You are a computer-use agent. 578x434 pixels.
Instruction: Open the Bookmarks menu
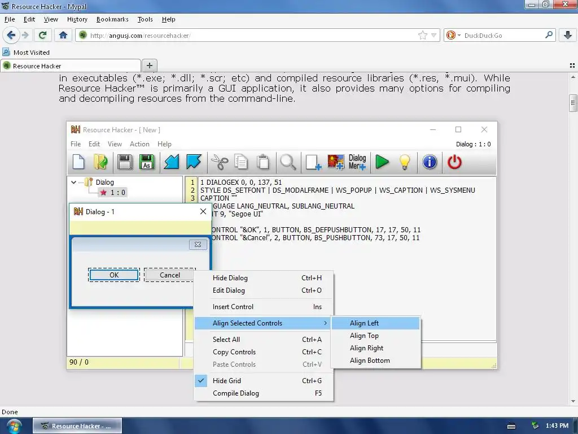coord(112,19)
